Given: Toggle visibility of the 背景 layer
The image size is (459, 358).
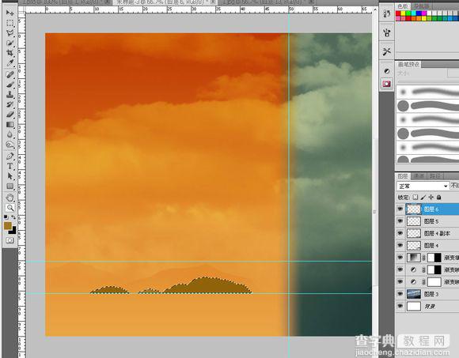Looking at the screenshot, I should 400,306.
